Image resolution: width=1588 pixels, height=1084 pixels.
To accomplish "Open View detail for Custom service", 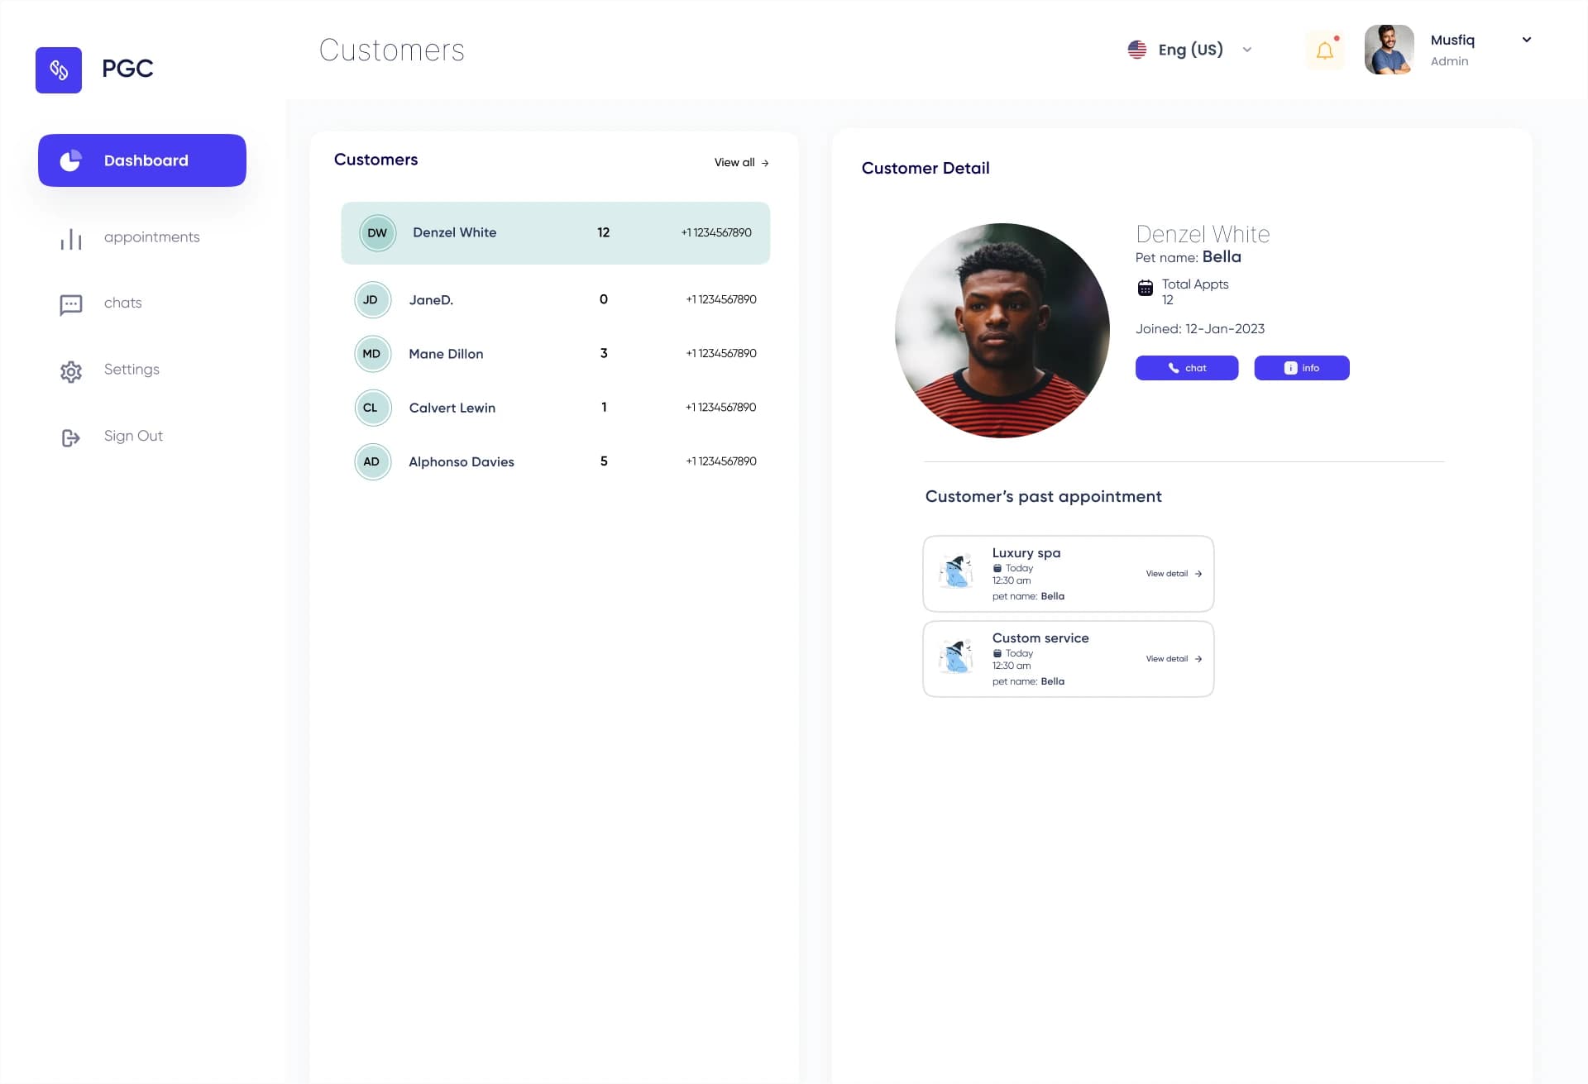I will [x=1174, y=659].
